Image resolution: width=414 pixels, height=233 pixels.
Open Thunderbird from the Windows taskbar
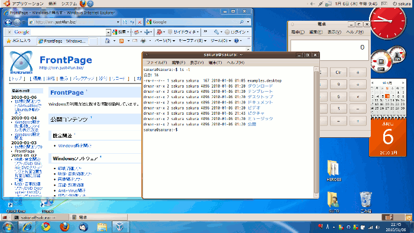pyautogui.click(x=83, y=227)
